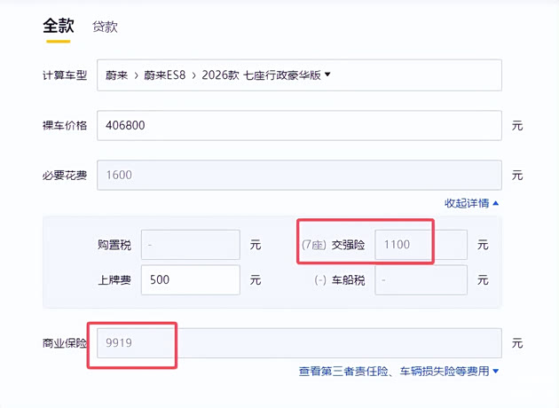The width and height of the screenshot is (559, 408).
Task: Click the 车船税 input field
Action: 421,279
